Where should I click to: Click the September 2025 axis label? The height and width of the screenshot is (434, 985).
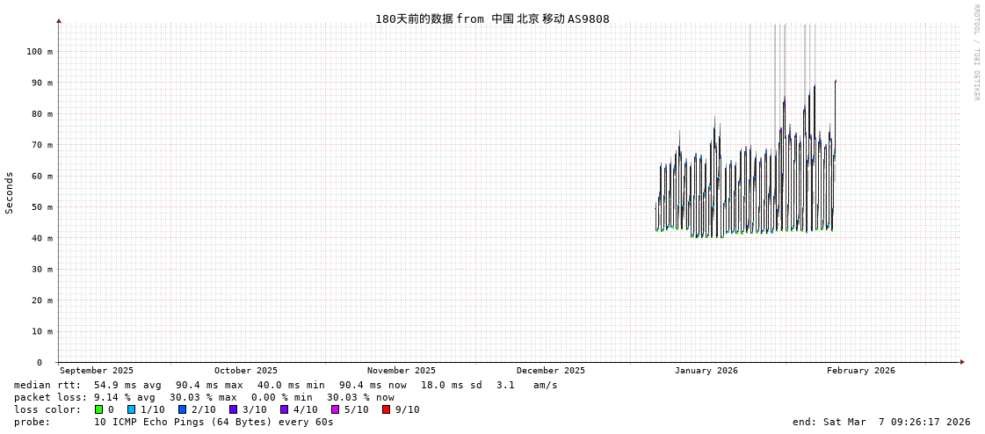(97, 371)
